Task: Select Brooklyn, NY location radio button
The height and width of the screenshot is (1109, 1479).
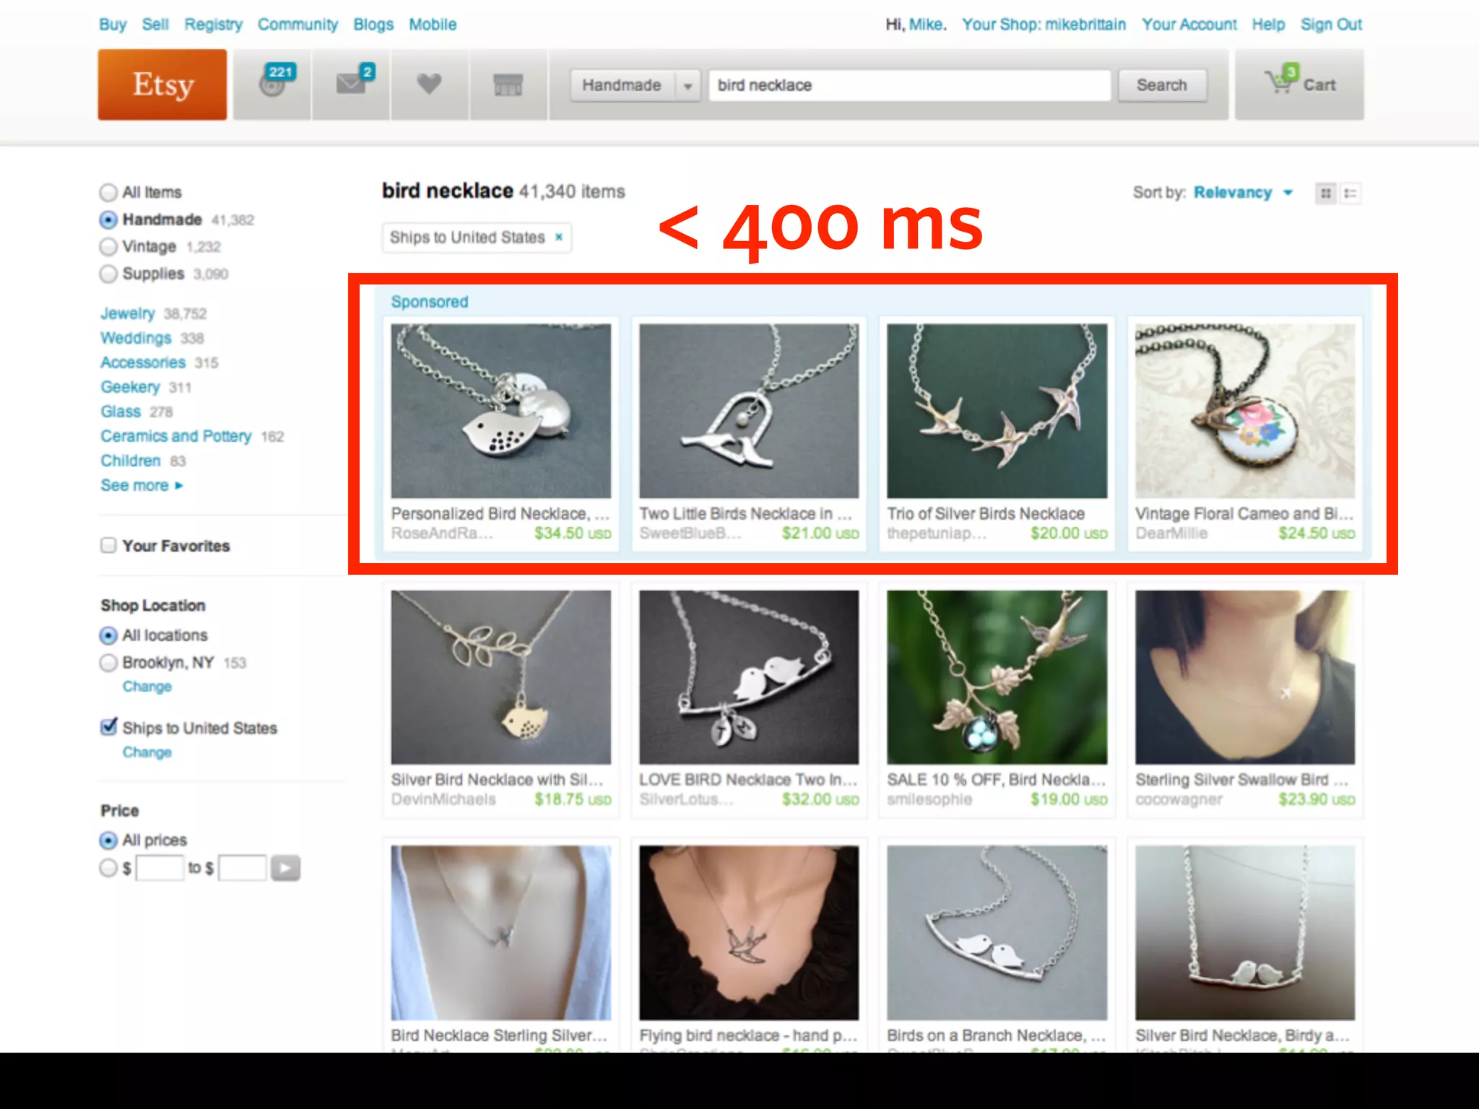Action: (x=108, y=663)
